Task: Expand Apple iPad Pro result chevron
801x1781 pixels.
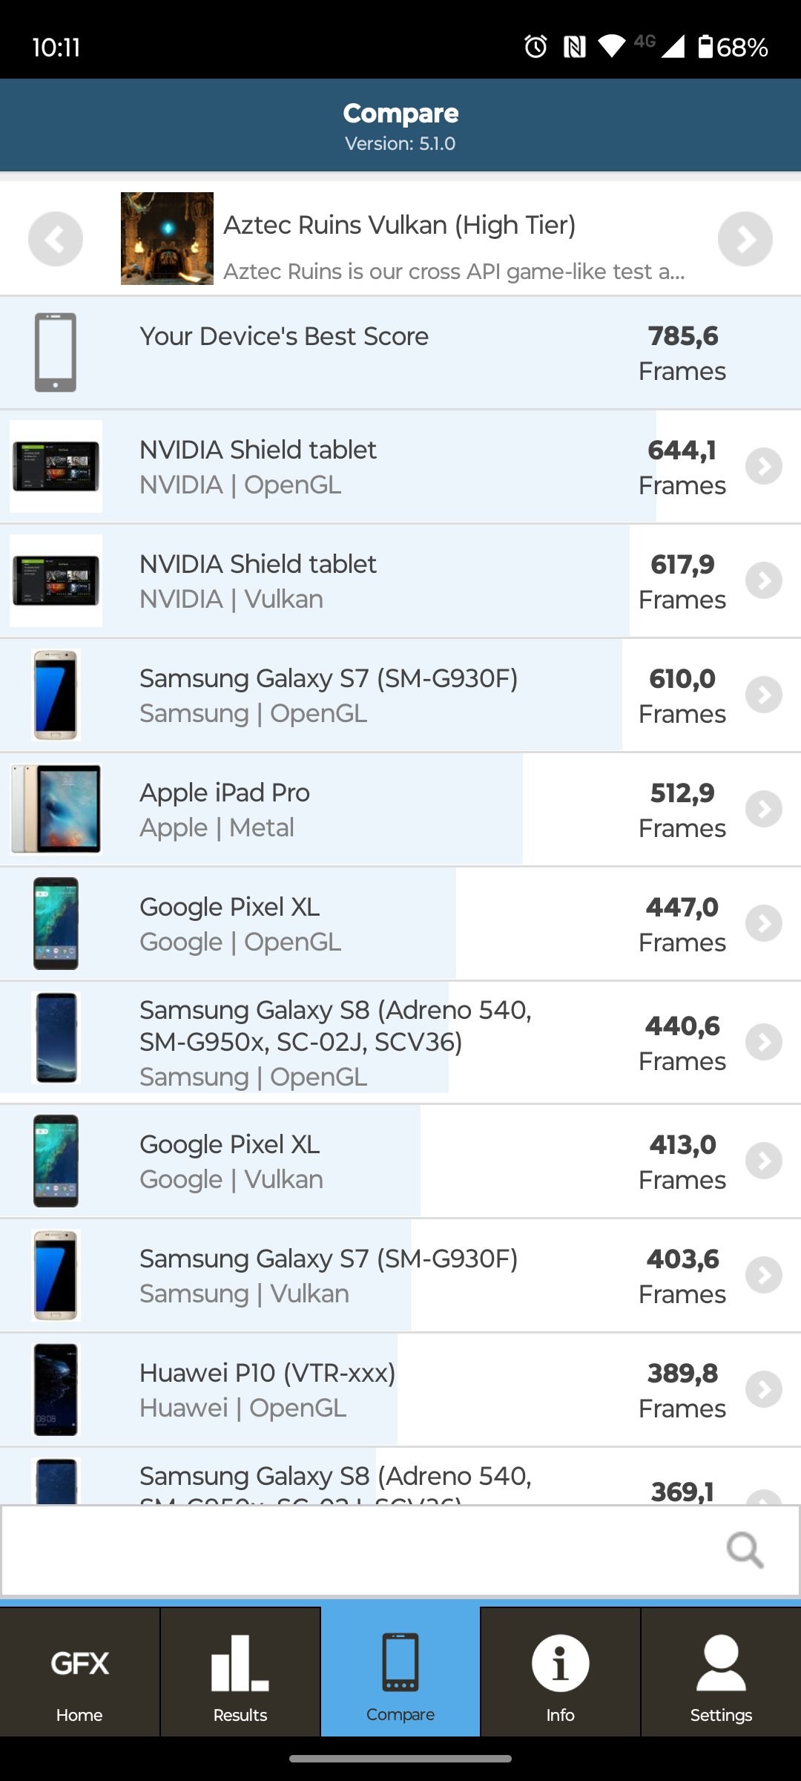Action: click(764, 810)
